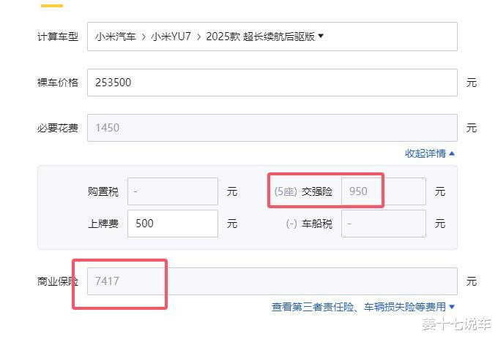Image resolution: width=498 pixels, height=339 pixels.
Task: Open the (5座) seat count selector
Action: pos(286,191)
